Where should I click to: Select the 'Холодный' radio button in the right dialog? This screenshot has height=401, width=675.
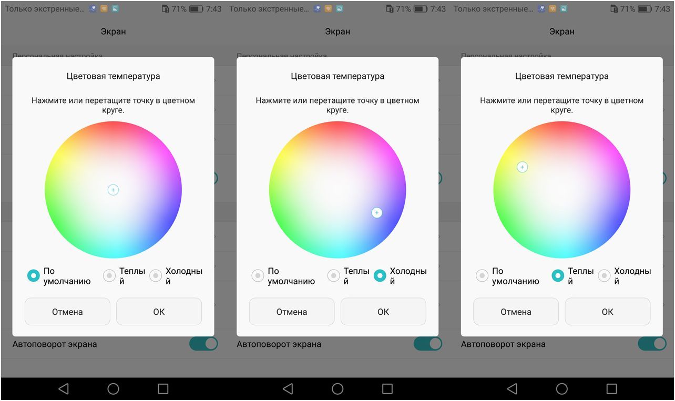click(605, 276)
